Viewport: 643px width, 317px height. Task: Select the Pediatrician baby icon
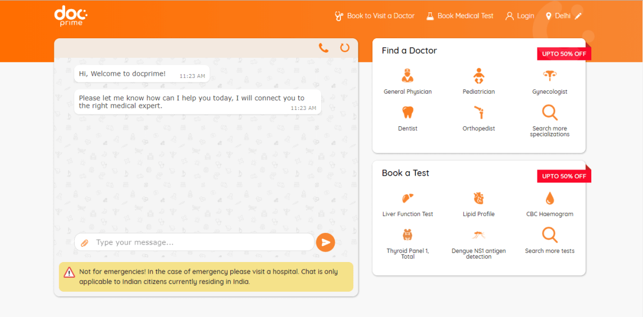click(x=478, y=76)
